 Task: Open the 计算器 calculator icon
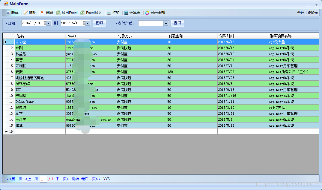tap(126, 13)
